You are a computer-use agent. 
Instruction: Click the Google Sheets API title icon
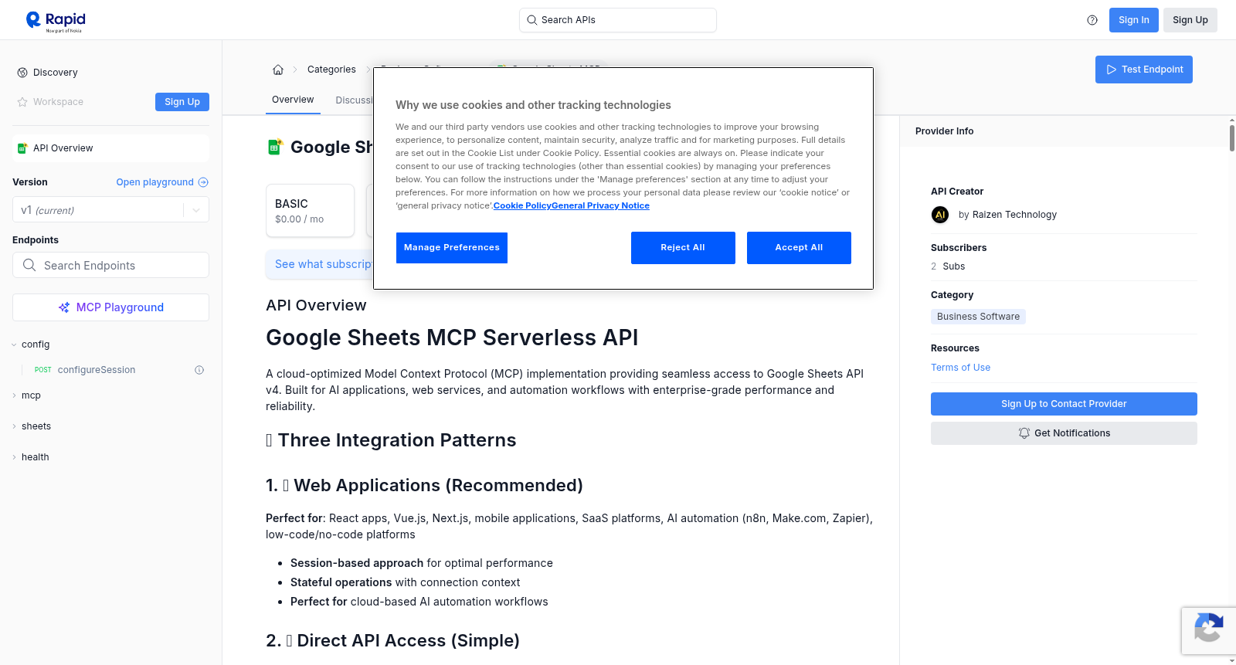coord(275,147)
